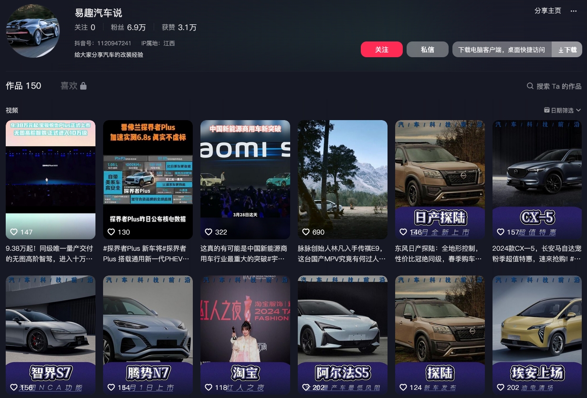Image resolution: width=587 pixels, height=398 pixels.
Task: Click the 脉脉创始人林凡入手传祺E9 caption
Action: pyautogui.click(x=343, y=254)
